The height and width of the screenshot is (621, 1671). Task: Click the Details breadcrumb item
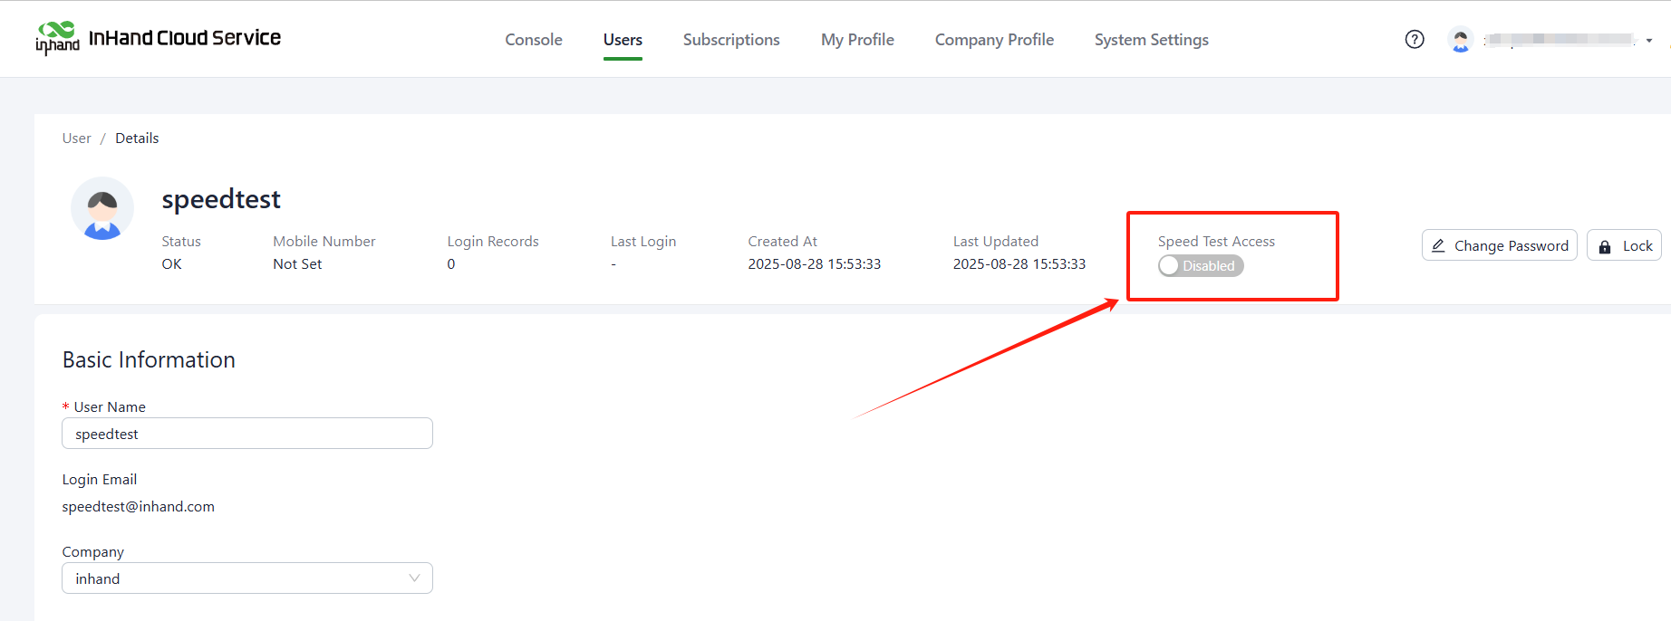137,139
